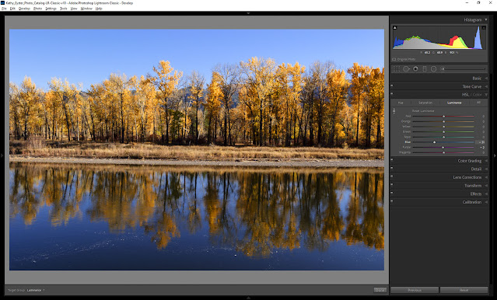Toggle the Calibration panel on/off switch
This screenshot has height=300, width=497.
pyautogui.click(x=392, y=201)
